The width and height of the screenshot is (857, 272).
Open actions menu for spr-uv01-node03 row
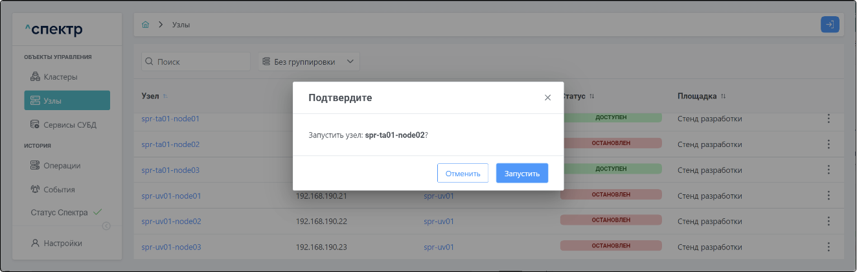coord(828,247)
